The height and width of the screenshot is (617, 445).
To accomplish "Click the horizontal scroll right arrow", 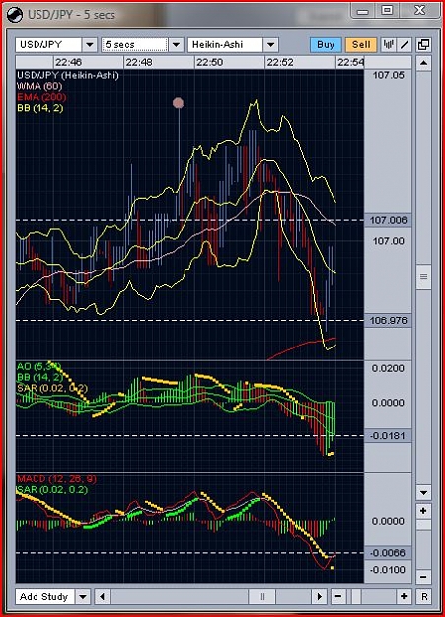I will click(x=320, y=597).
